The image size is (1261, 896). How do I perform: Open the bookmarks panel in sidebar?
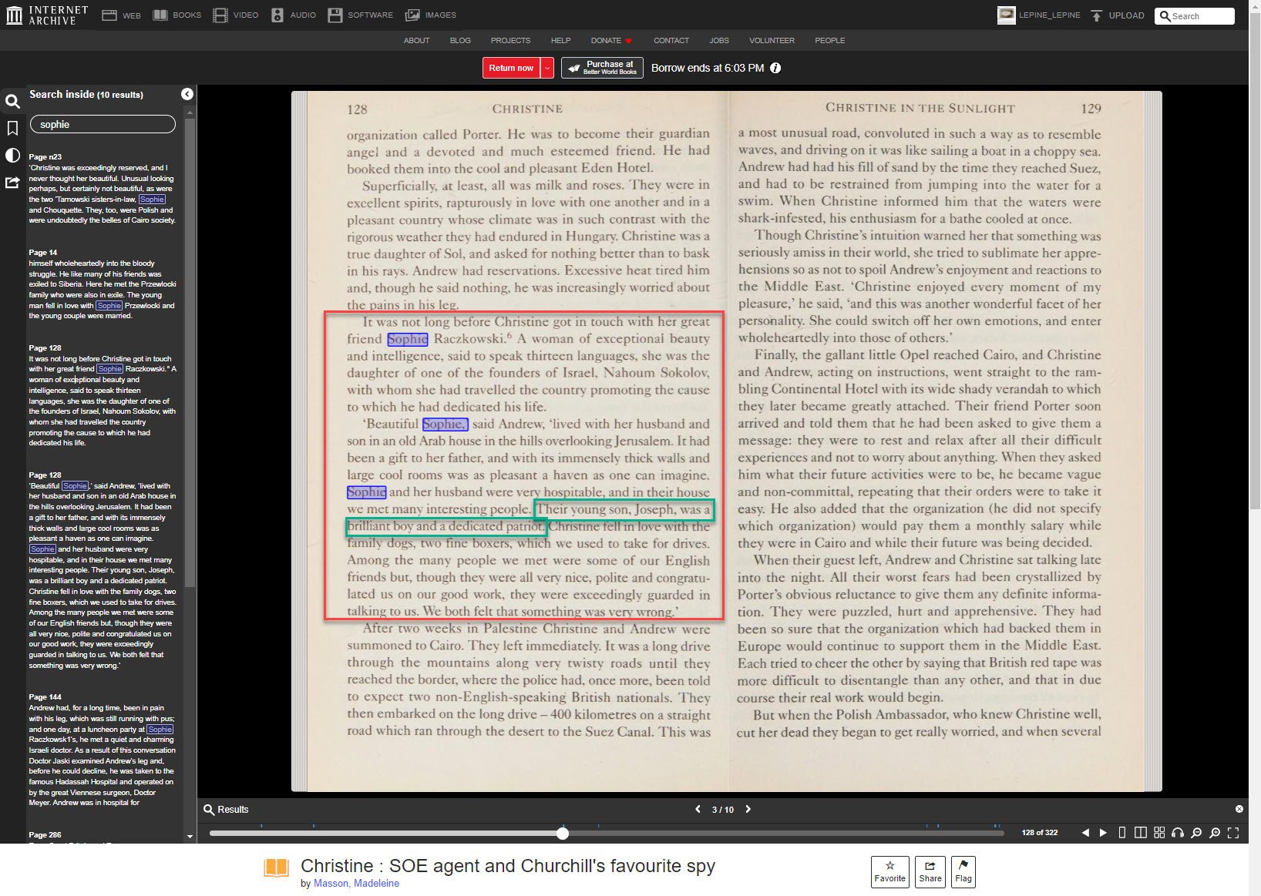point(12,129)
